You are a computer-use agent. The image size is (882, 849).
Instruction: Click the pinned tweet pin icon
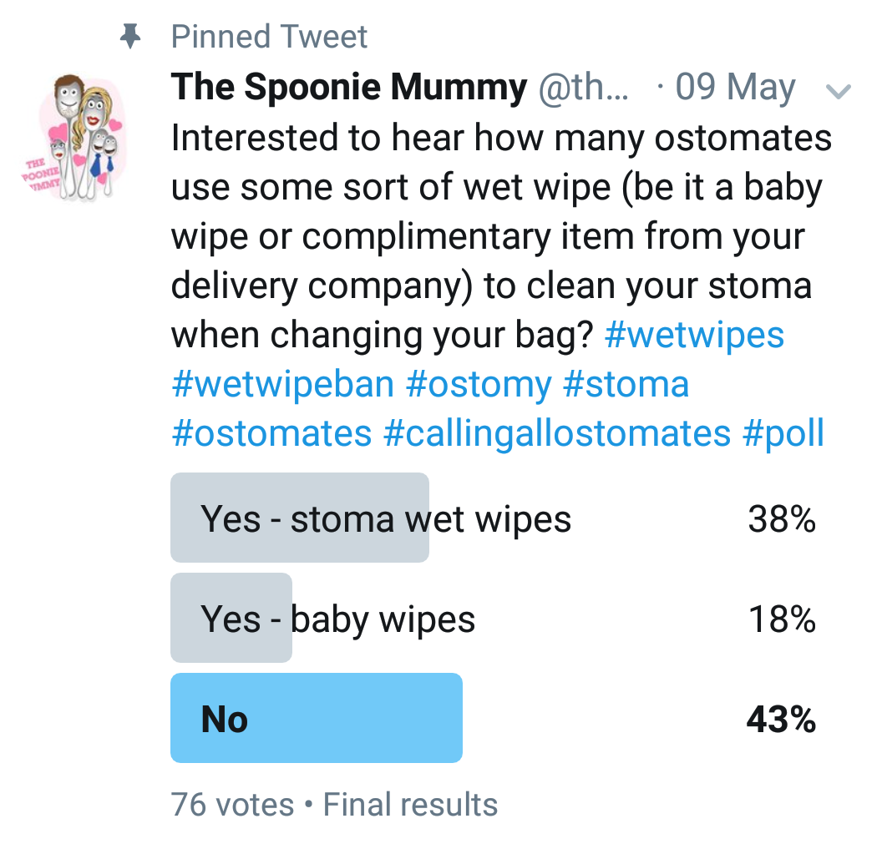click(x=130, y=36)
